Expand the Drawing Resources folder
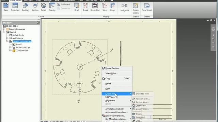Image resolution: width=218 pixels, height=122 pixels. coord(4,29)
